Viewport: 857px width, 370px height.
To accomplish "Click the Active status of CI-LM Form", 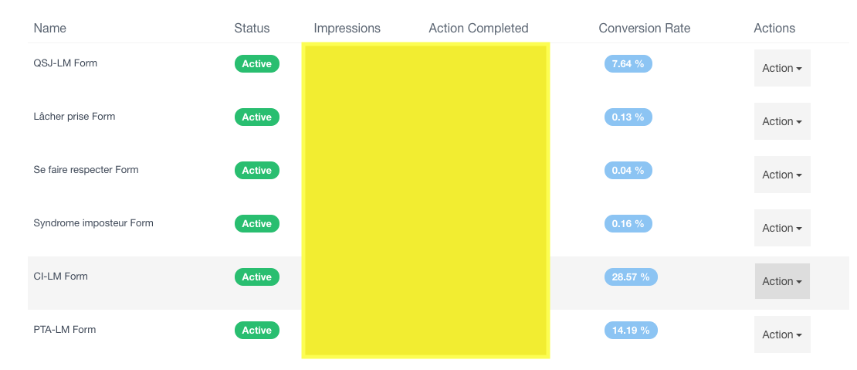I will [x=257, y=277].
